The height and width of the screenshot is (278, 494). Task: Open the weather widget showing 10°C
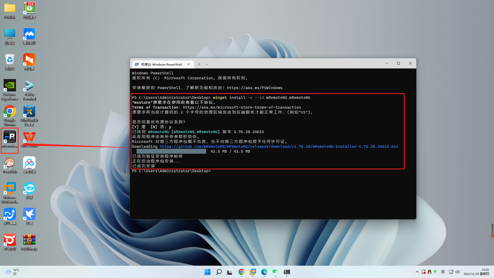[12, 272]
